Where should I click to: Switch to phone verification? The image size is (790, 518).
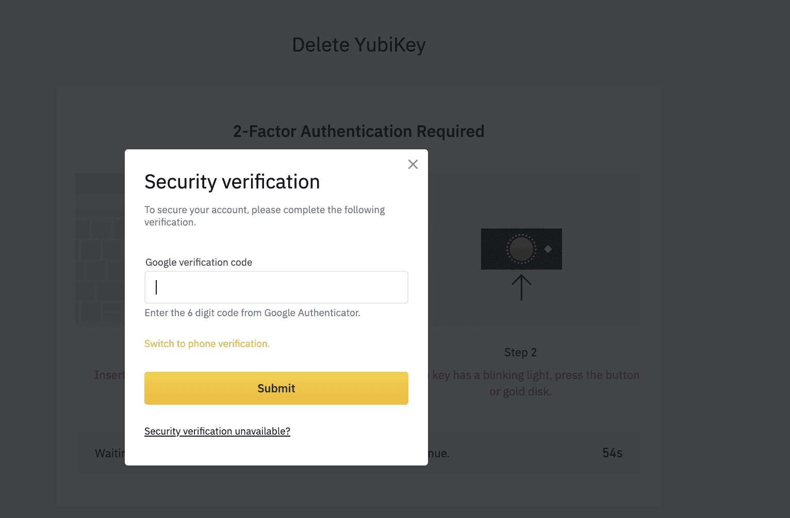pos(207,343)
